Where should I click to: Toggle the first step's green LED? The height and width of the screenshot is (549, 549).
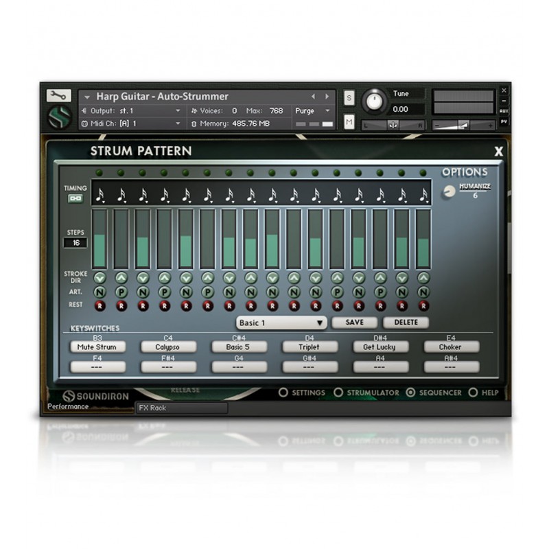click(100, 173)
